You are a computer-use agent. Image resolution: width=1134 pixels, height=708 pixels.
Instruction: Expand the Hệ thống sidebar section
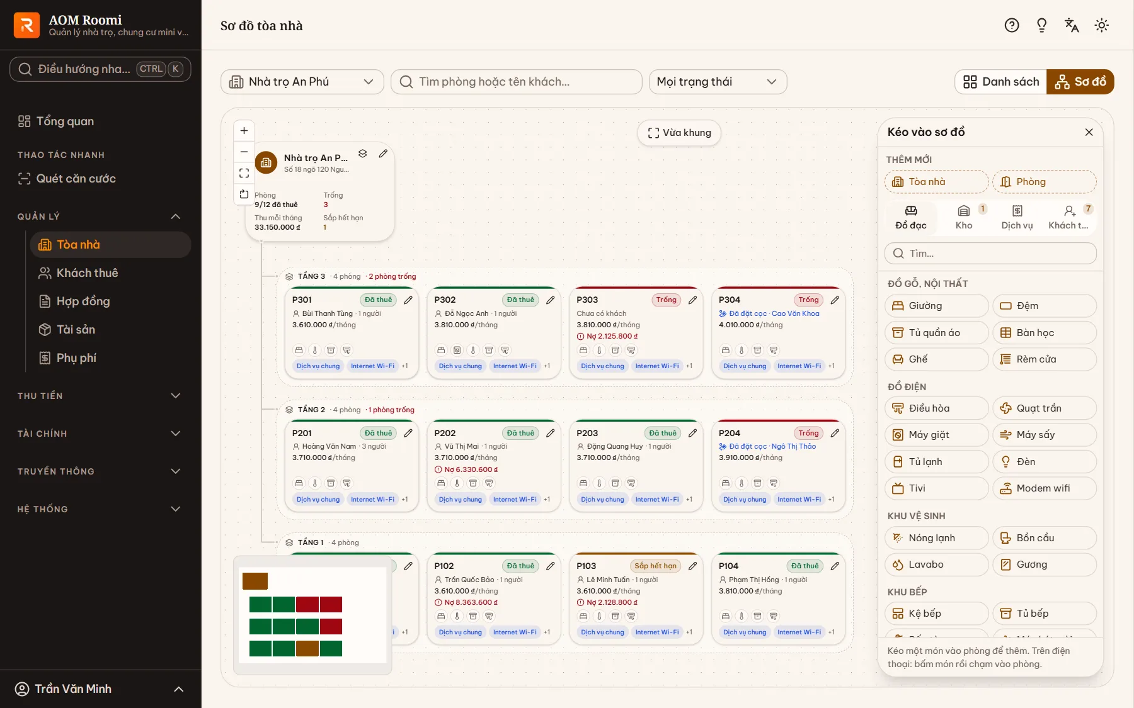coord(101,509)
